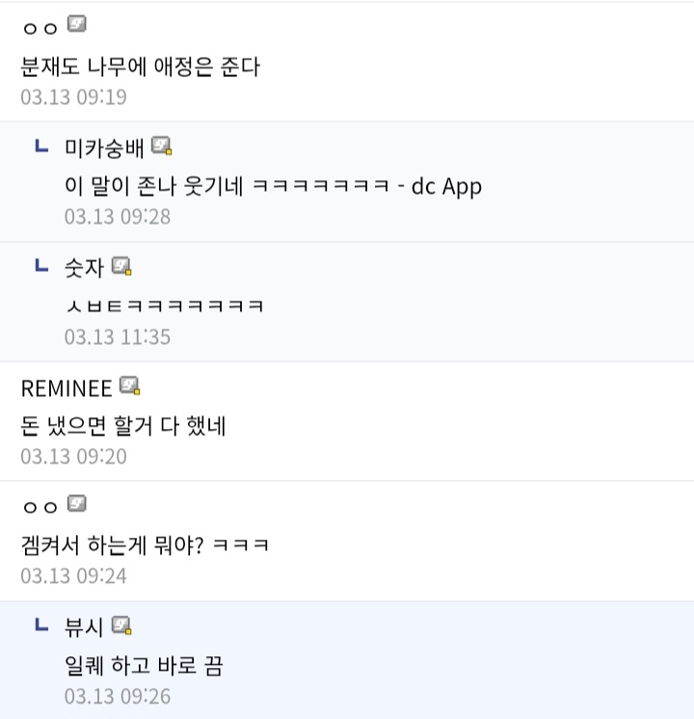
Task: Select the comment "겜켜서 하는게 뭐야?"
Action: point(145,546)
